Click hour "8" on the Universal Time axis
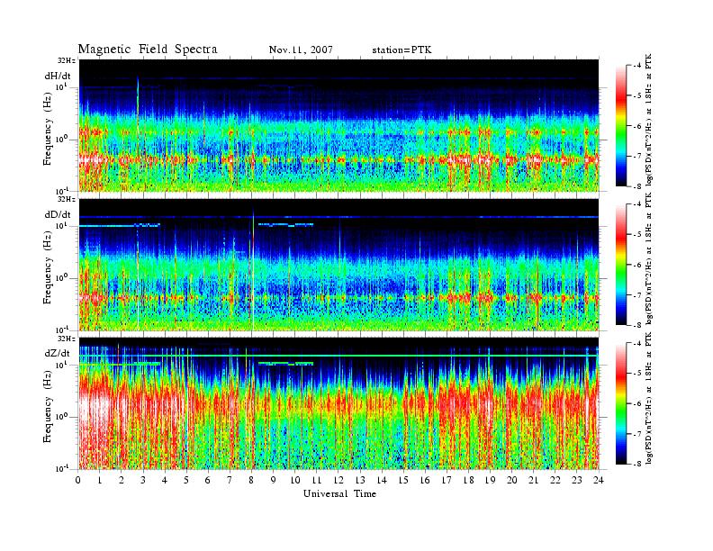This screenshot has height=551, width=713. [x=251, y=480]
